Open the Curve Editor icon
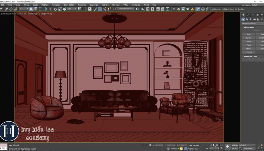 (163, 9)
